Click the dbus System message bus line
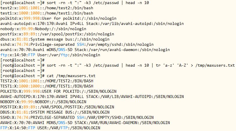Viewport: 236px width, 131px height. (55, 39)
